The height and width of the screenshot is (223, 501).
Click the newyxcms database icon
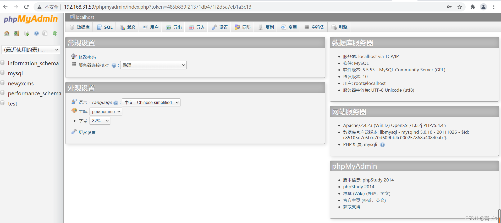[3, 83]
